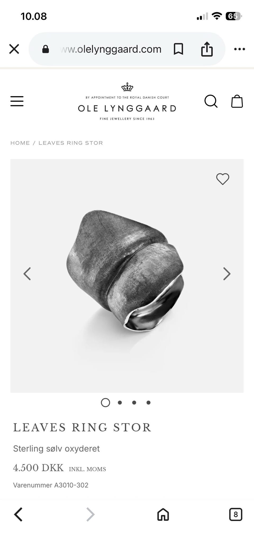The height and width of the screenshot is (551, 254).
Task: Select second carousel dot indicator
Action: point(120,403)
